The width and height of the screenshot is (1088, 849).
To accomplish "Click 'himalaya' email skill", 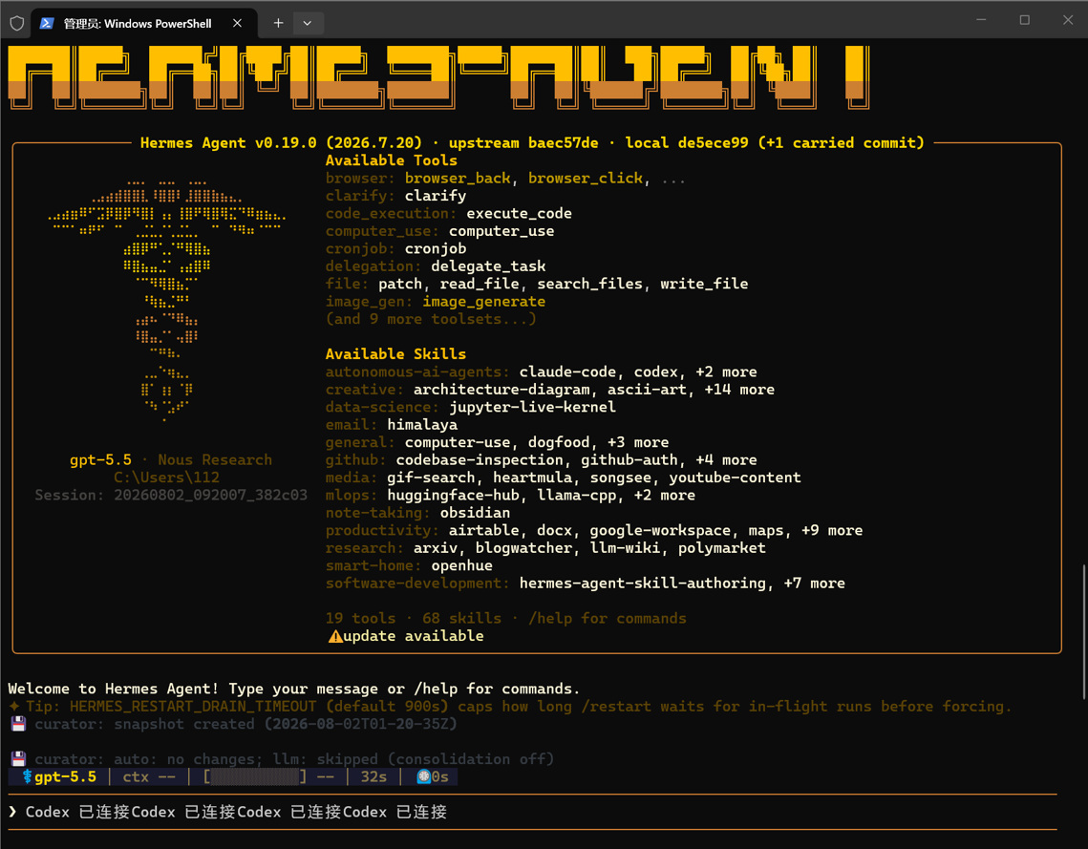I will [x=422, y=424].
